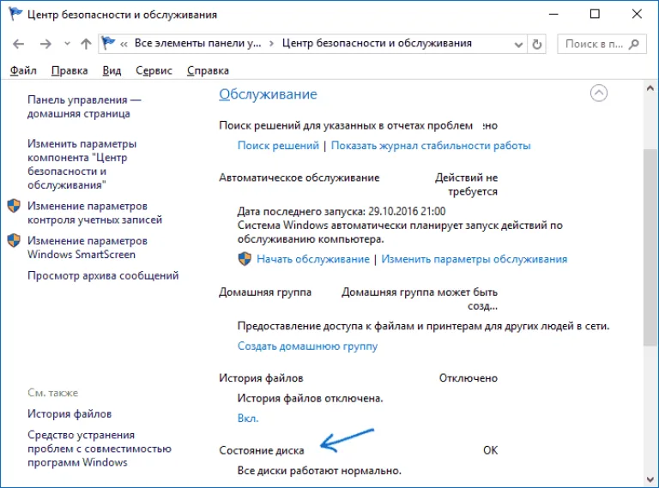The height and width of the screenshot is (488, 659).
Task: Click 'Центр безопасности и обслуживания' breadcrumb
Action: pos(377,43)
